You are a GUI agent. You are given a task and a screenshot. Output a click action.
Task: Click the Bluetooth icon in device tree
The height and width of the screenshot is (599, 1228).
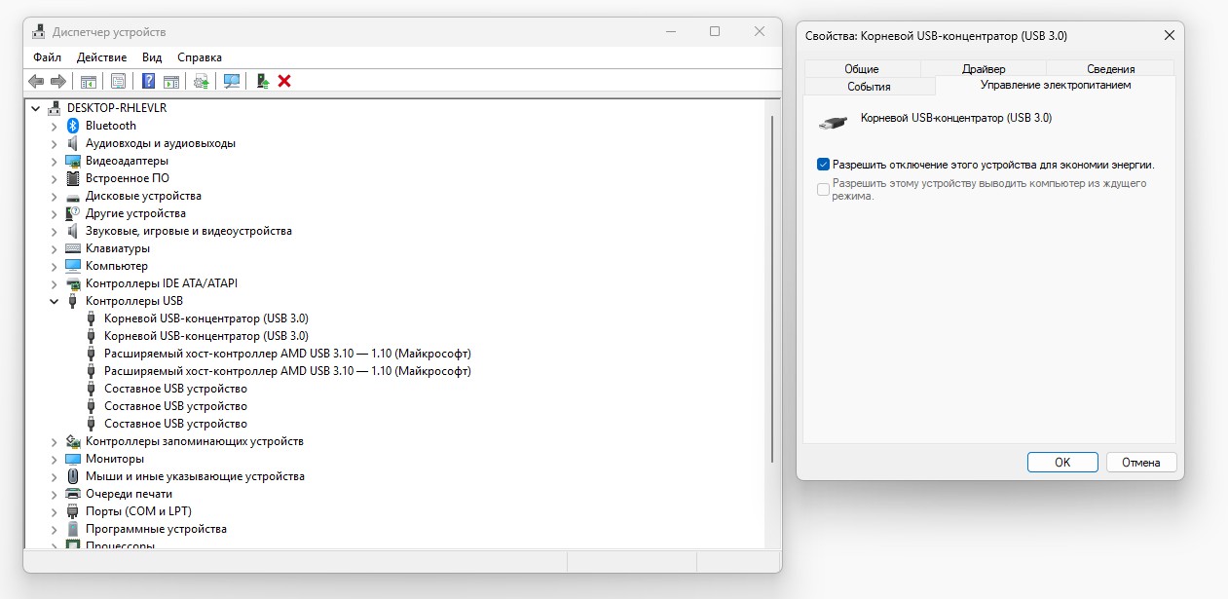73,126
